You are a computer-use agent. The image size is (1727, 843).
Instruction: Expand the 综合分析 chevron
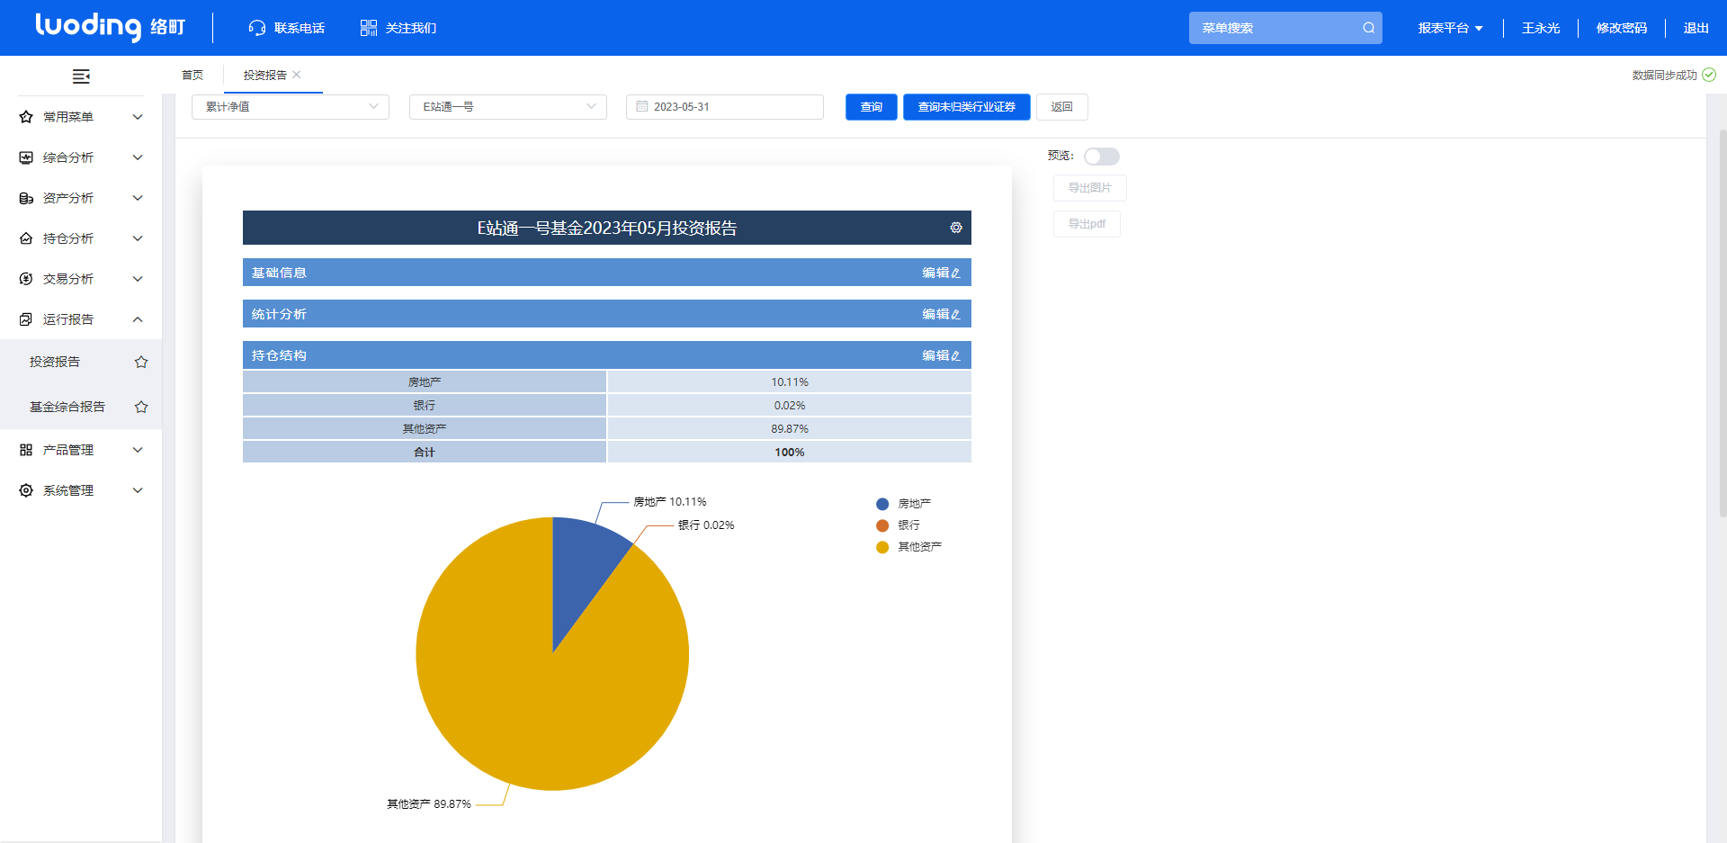click(138, 157)
